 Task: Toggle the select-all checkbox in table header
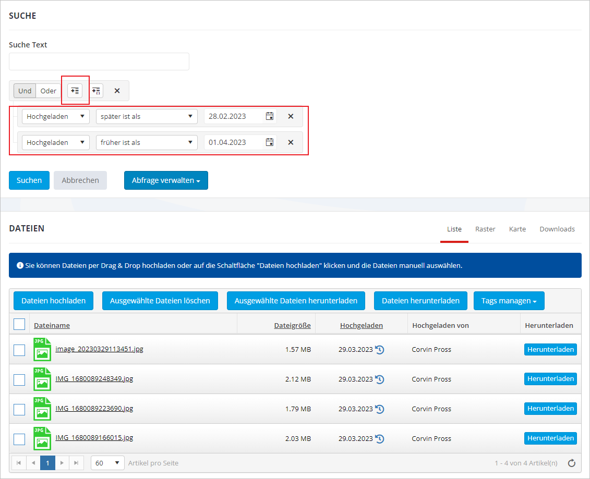pyautogui.click(x=19, y=325)
